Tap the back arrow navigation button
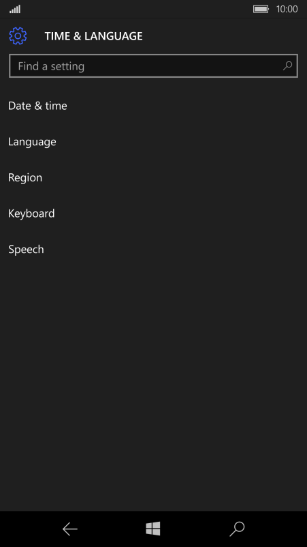 click(x=70, y=529)
